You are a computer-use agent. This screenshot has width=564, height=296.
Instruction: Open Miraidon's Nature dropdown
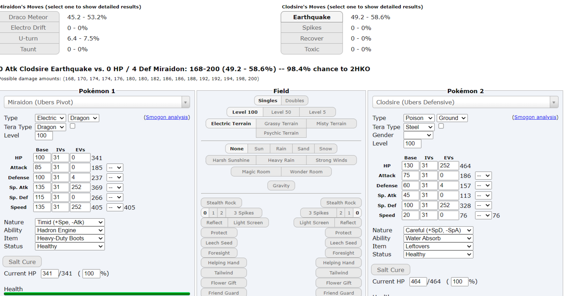pyautogui.click(x=70, y=222)
